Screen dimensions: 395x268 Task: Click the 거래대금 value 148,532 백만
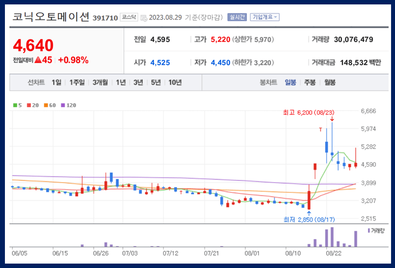point(361,63)
